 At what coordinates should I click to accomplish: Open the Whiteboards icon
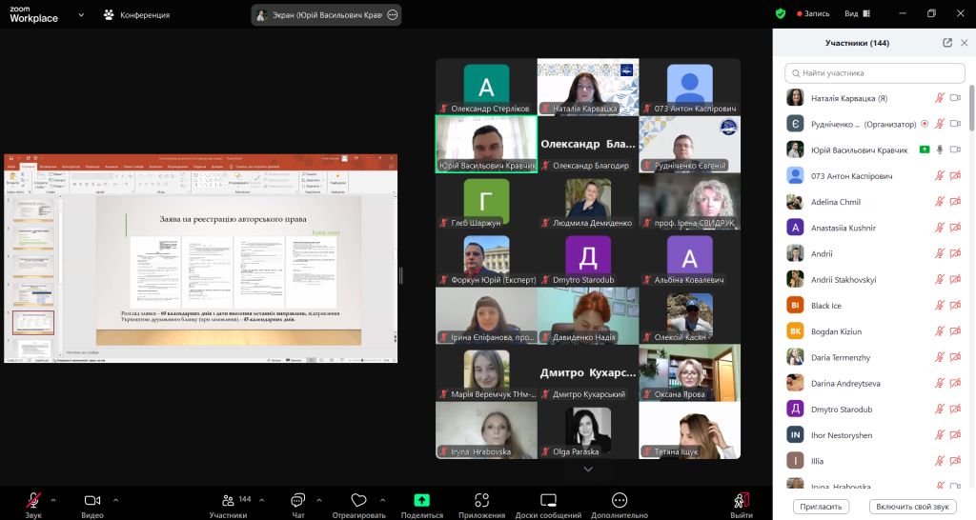[548, 500]
